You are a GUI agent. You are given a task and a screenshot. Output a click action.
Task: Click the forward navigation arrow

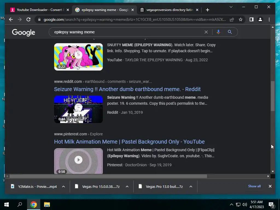pyautogui.click(x=20, y=19)
